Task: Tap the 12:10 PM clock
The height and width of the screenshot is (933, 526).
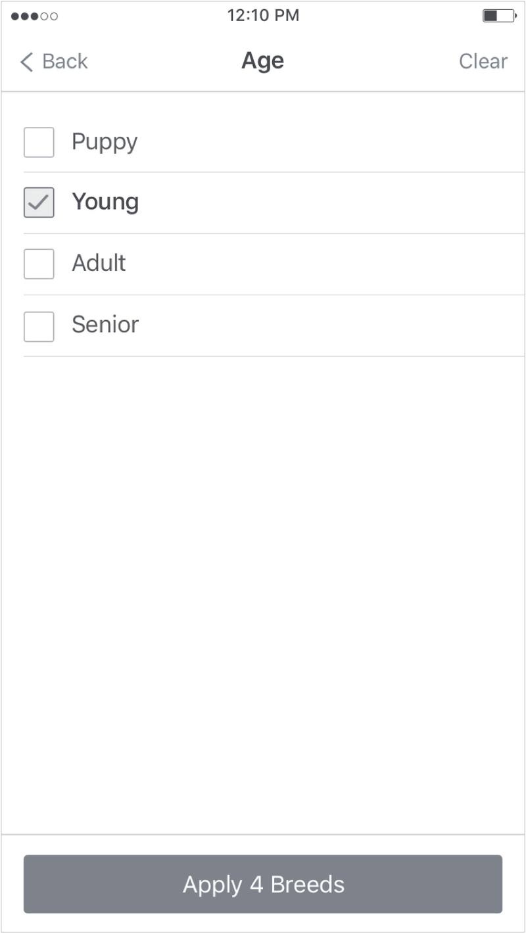Action: coord(263,15)
